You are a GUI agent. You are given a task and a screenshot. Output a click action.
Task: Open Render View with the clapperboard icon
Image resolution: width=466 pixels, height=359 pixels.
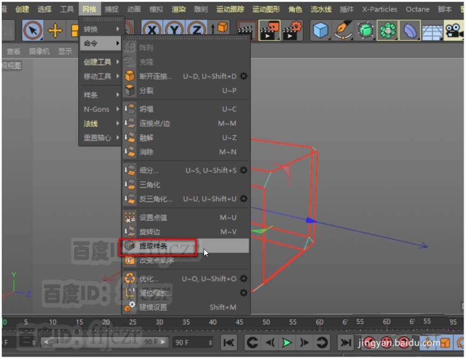(x=246, y=30)
